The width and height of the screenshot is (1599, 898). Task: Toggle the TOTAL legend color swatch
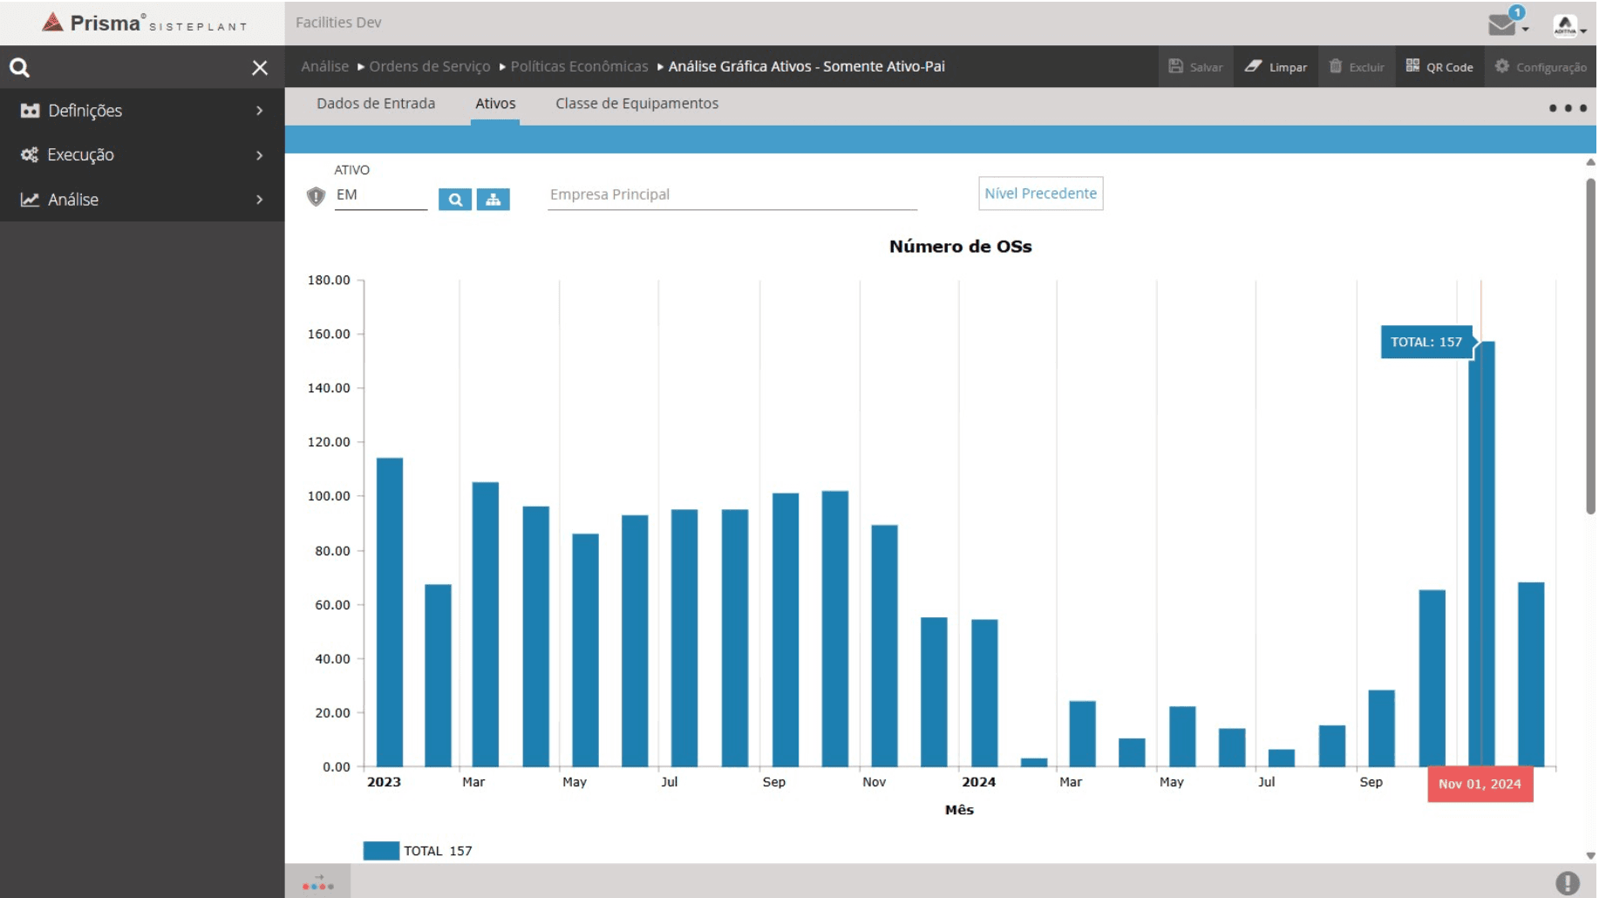tap(381, 851)
